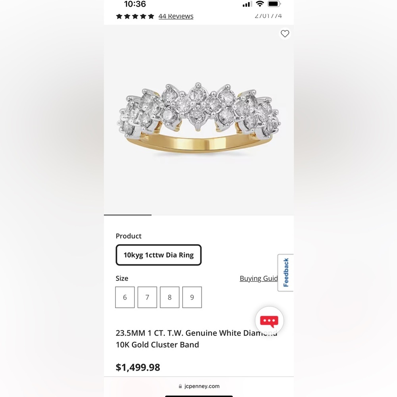The image size is (397, 397).
Task: Pick ring size 9
Action: pyautogui.click(x=192, y=297)
